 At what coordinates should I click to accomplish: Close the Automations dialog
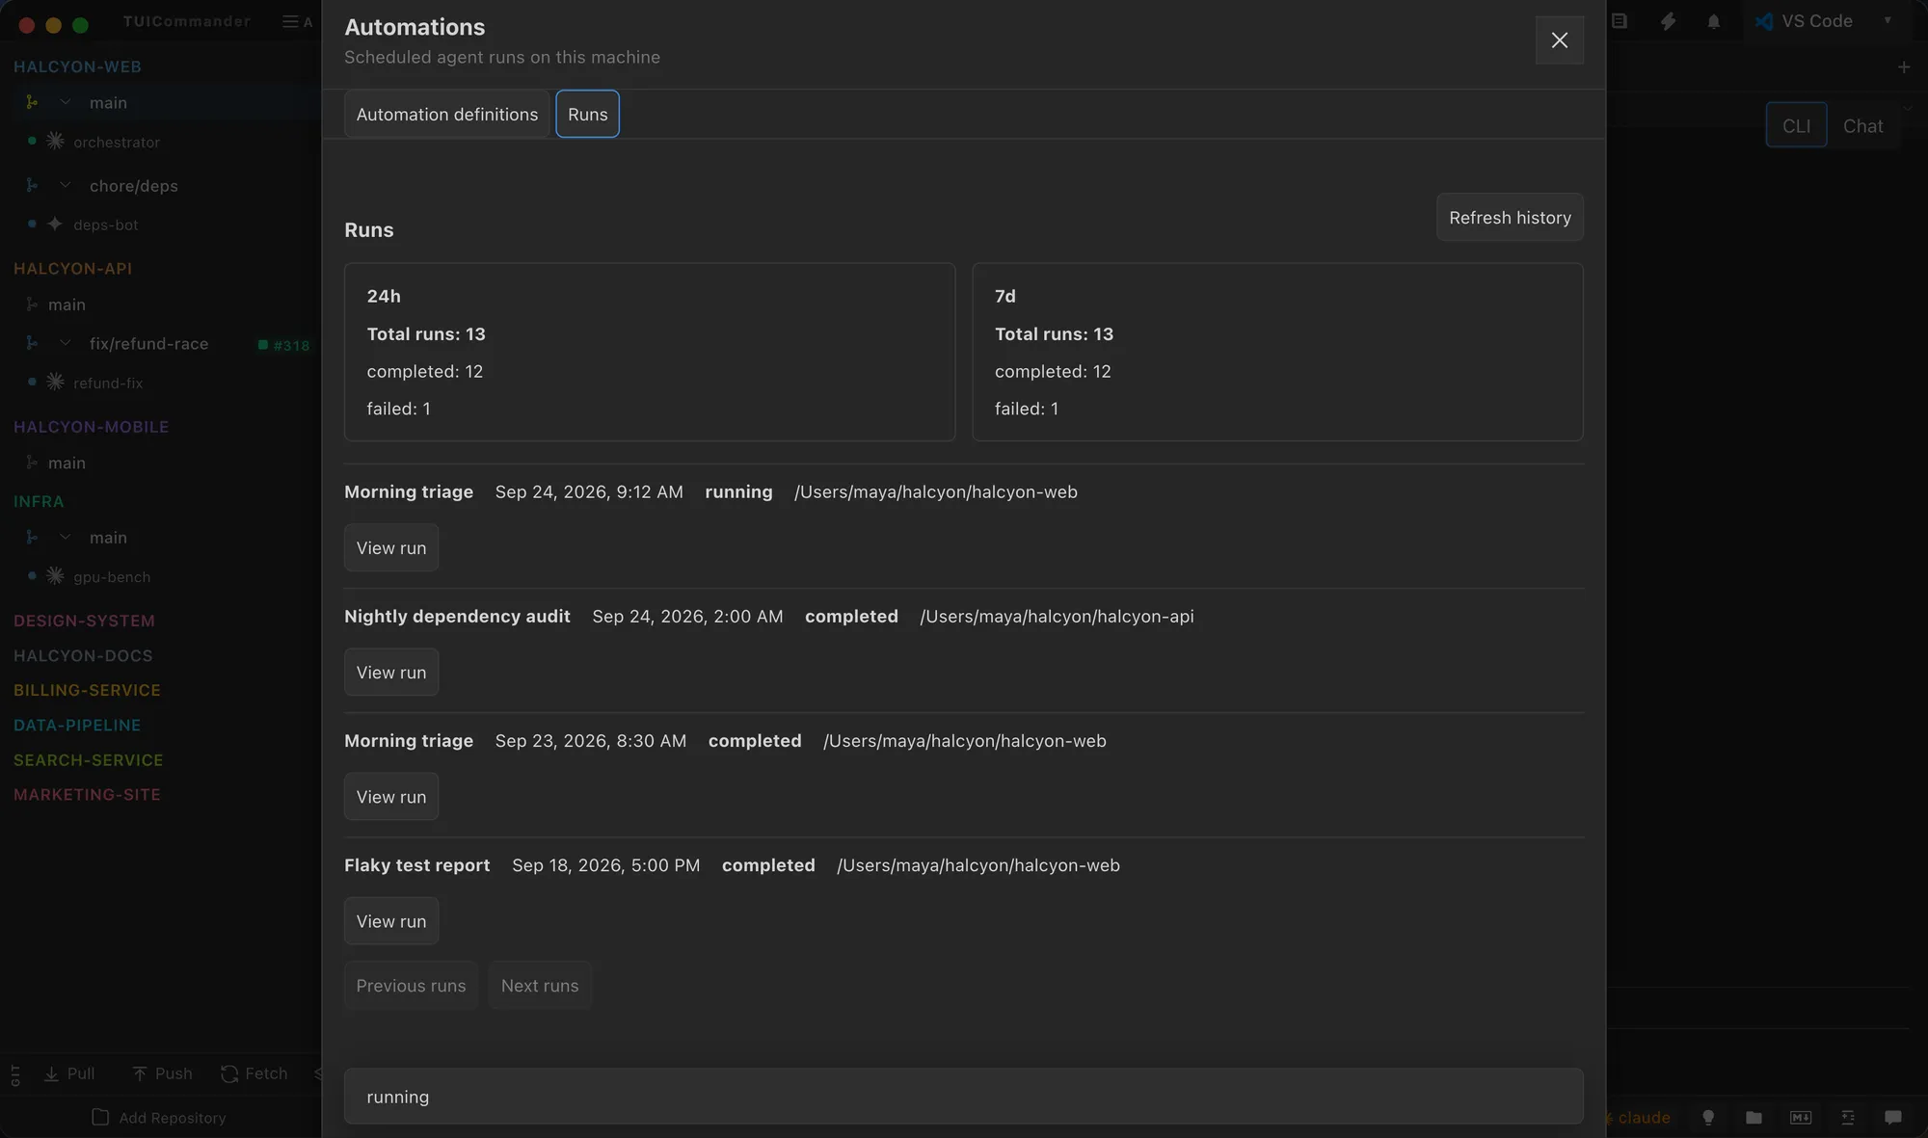(1559, 40)
